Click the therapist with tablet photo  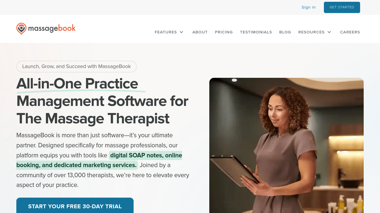click(286, 145)
